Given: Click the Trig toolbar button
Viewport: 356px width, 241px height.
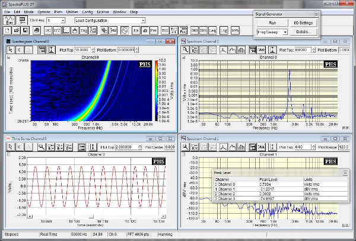Looking at the screenshot, I should coord(84,30).
